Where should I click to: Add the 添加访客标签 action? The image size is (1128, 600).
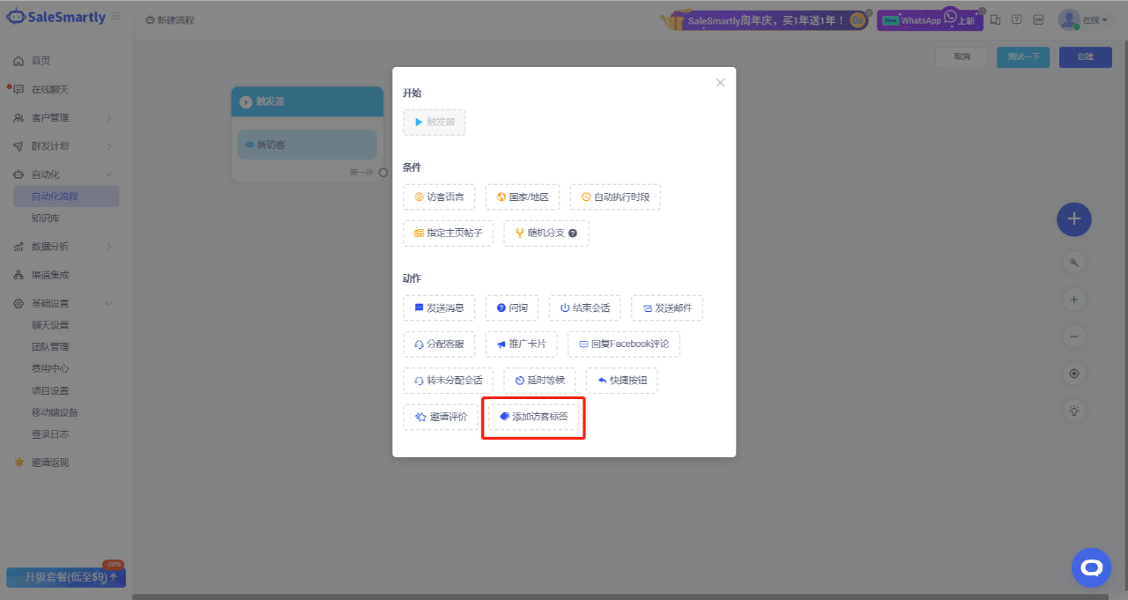(x=534, y=417)
